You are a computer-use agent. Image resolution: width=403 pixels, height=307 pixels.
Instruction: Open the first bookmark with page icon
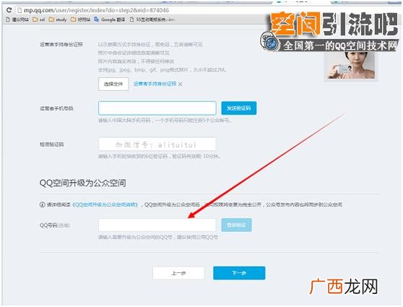point(17,20)
